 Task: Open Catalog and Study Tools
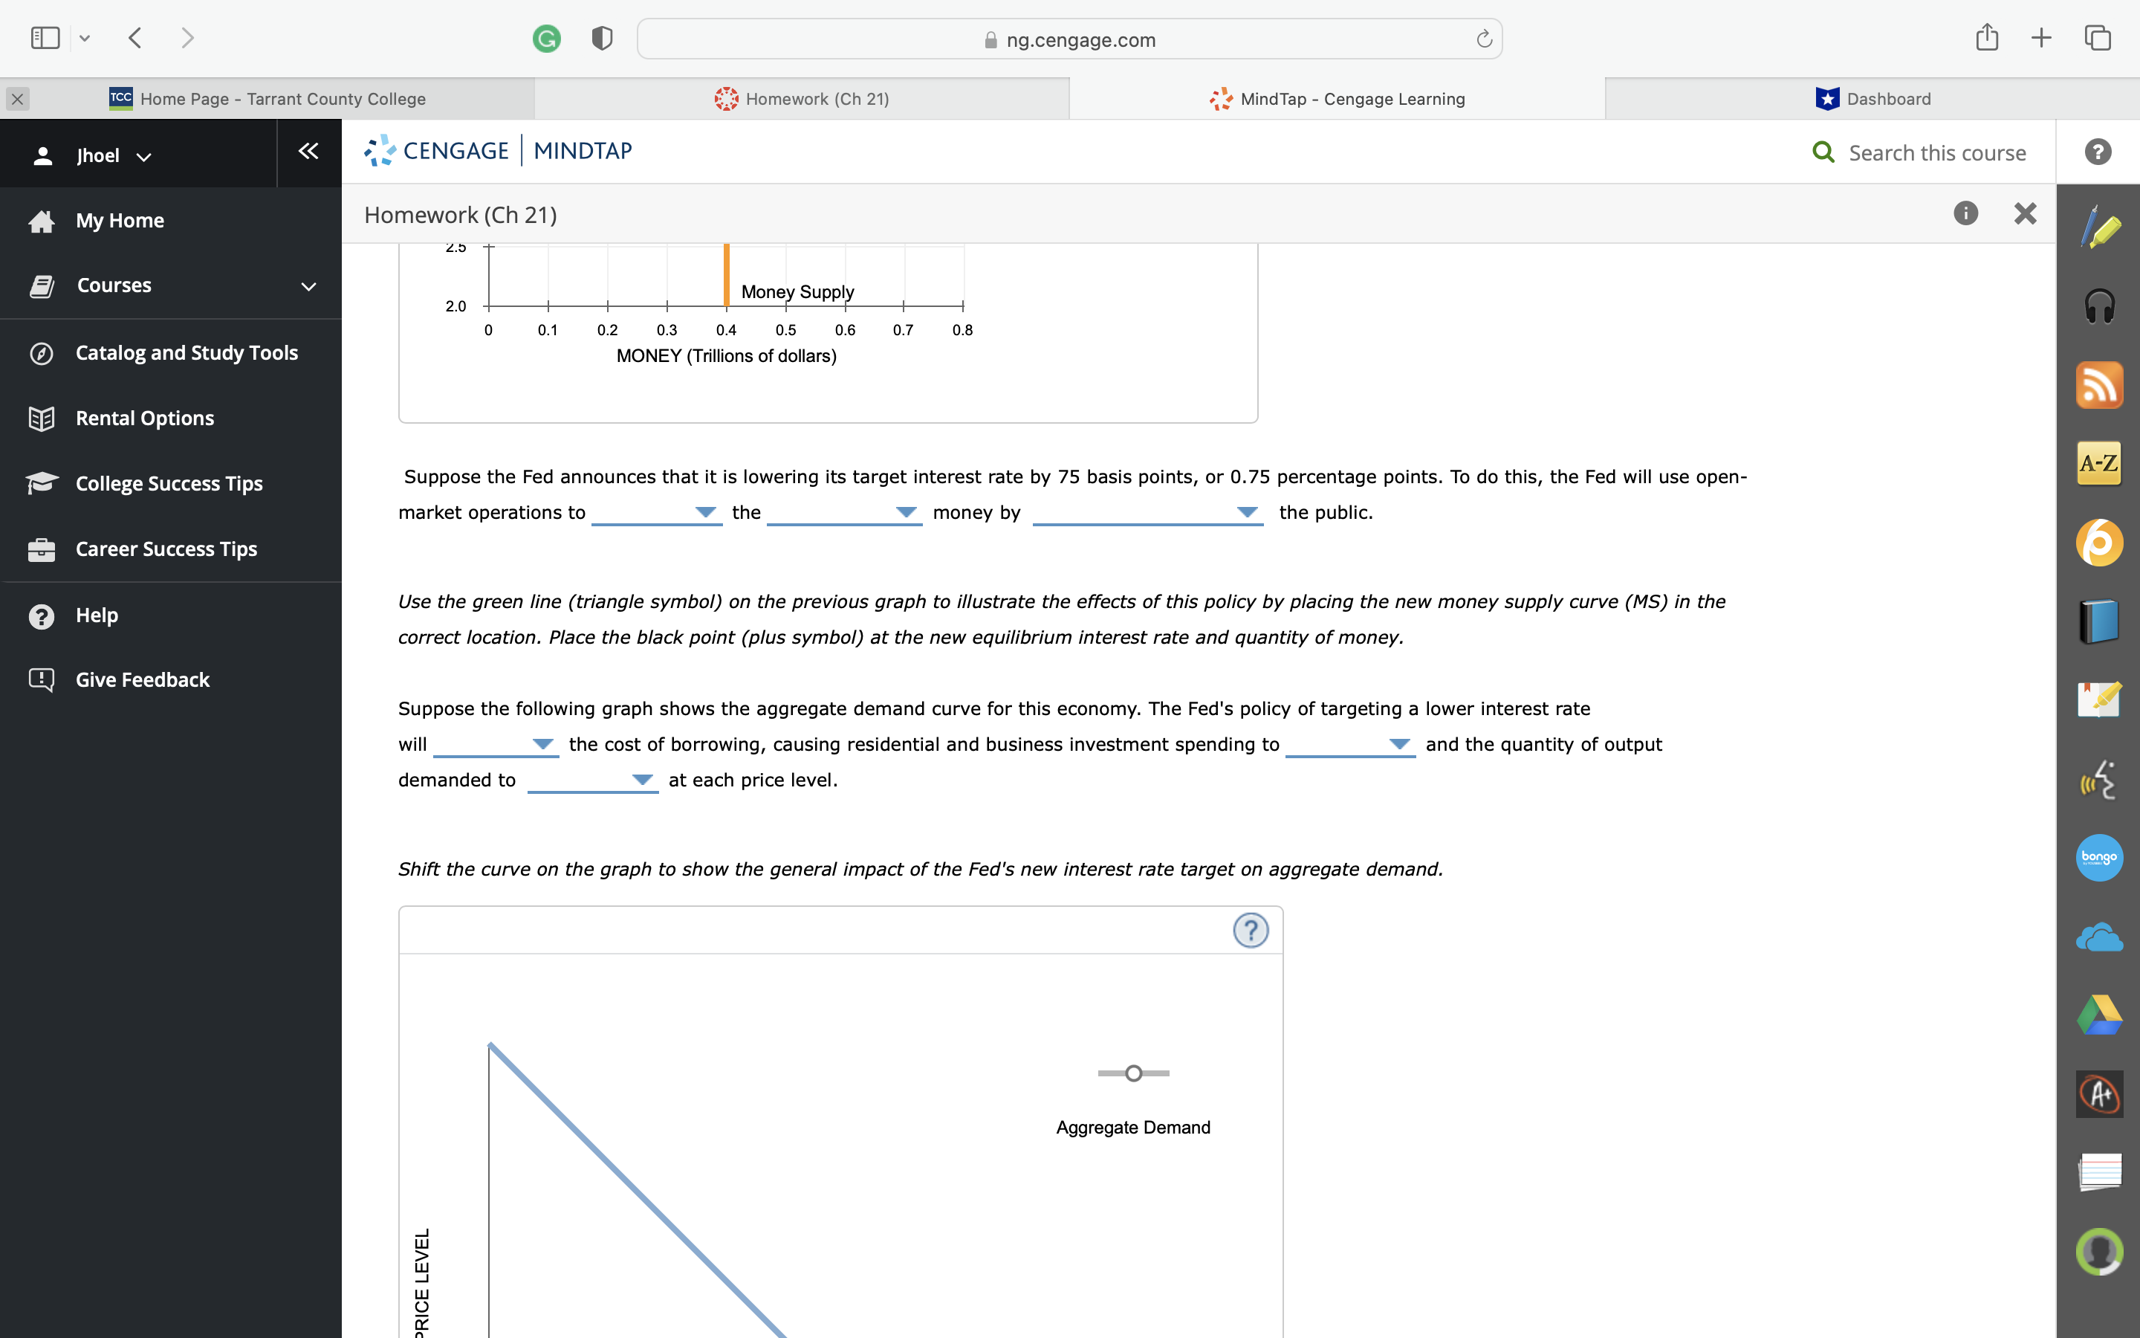[x=186, y=352]
